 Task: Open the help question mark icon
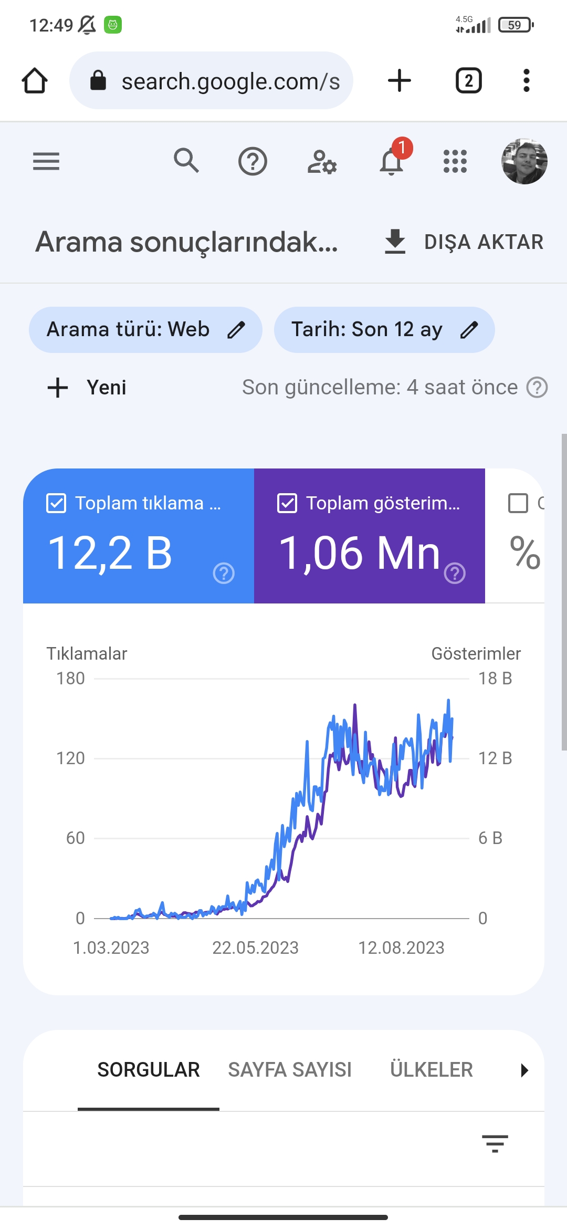pos(253,161)
